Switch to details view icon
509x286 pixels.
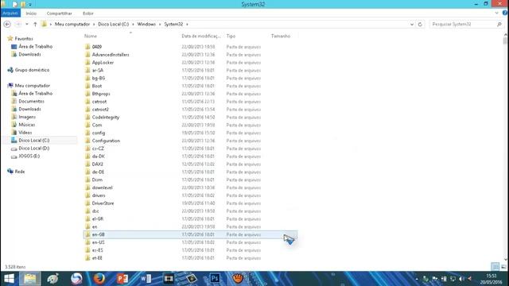click(495, 267)
